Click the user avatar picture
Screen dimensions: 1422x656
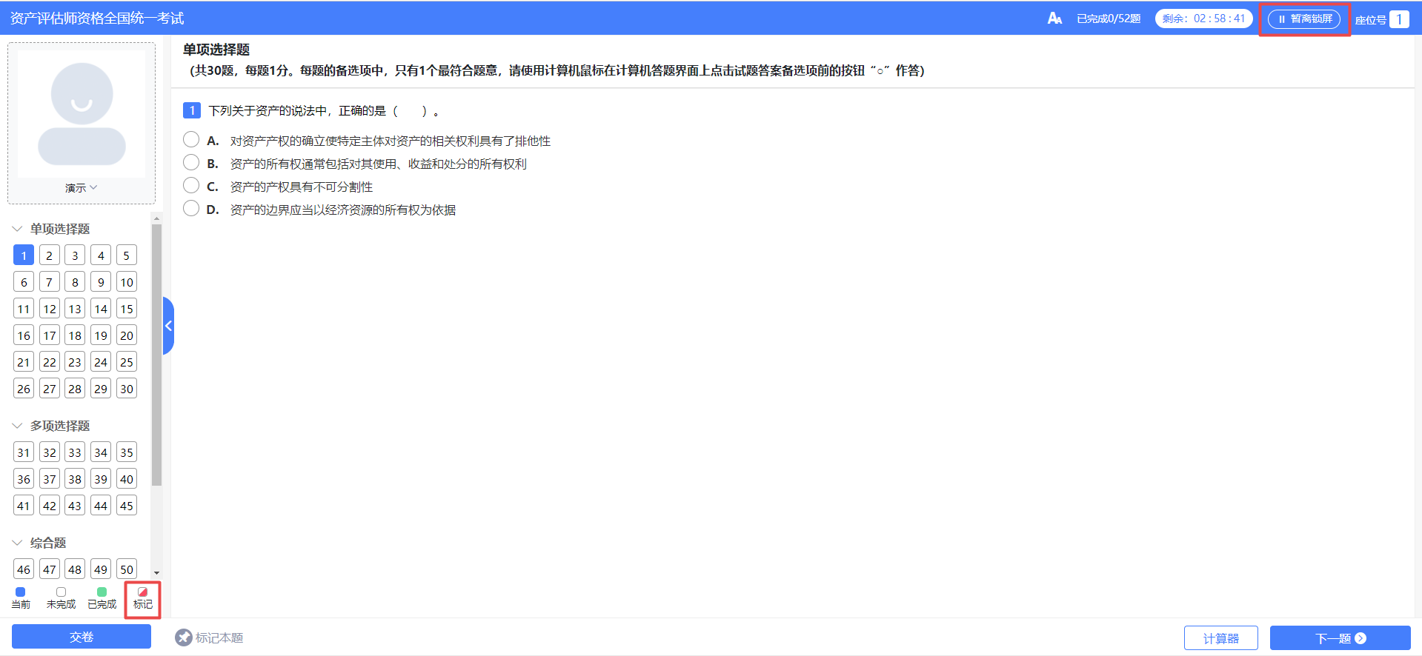click(82, 113)
